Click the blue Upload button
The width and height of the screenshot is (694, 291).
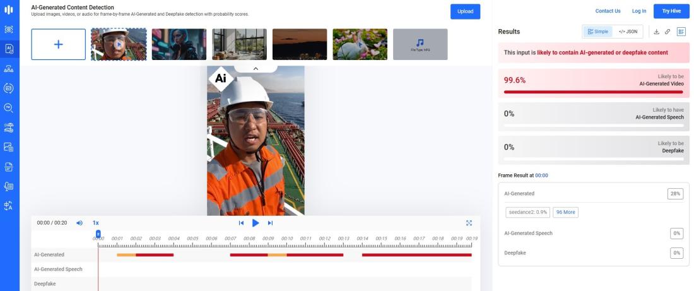pyautogui.click(x=465, y=11)
